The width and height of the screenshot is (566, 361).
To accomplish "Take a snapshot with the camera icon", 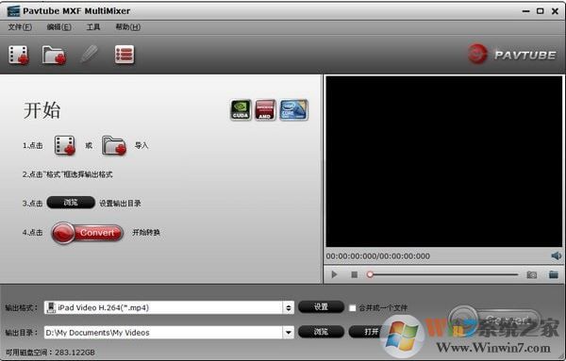I will point(532,275).
